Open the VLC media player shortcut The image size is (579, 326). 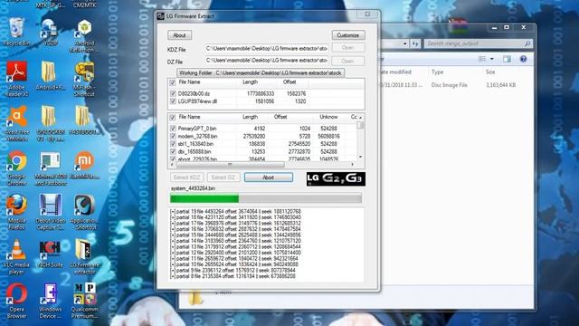[x=16, y=256]
